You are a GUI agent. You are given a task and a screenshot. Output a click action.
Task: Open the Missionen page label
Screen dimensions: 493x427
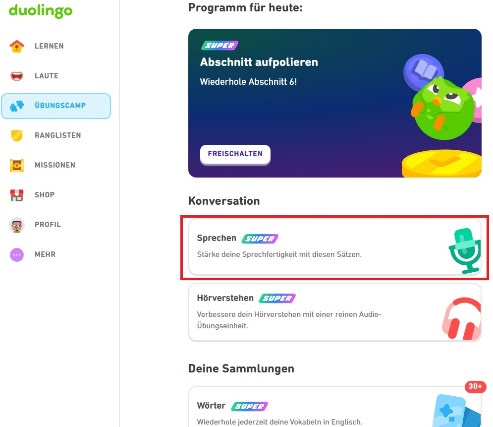coord(55,165)
